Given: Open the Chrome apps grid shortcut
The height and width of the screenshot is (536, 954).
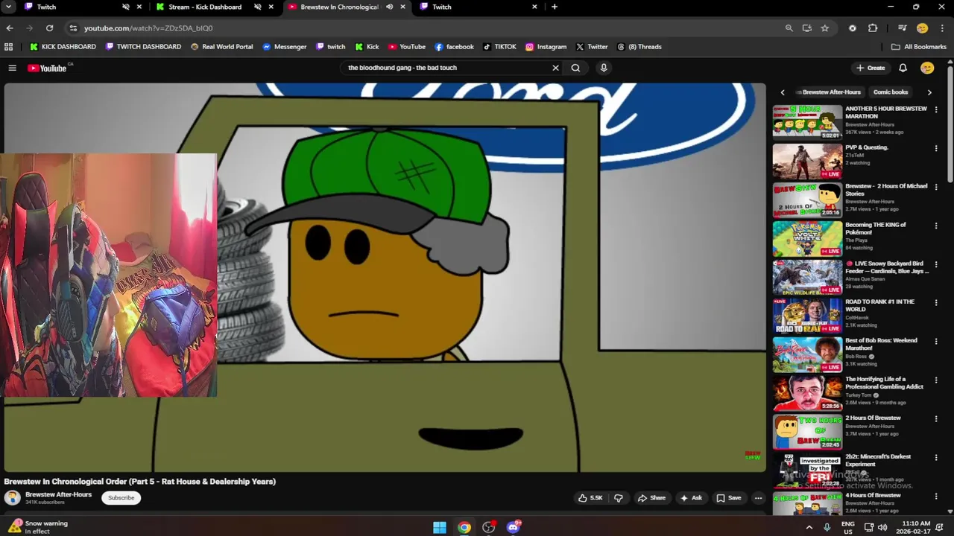Looking at the screenshot, I should [9, 46].
